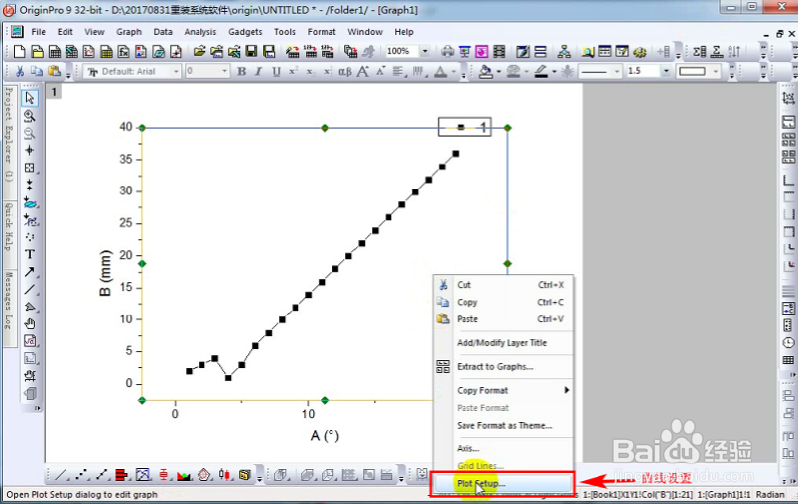Open the Help menu
The height and width of the screenshot is (504, 798).
404,32
